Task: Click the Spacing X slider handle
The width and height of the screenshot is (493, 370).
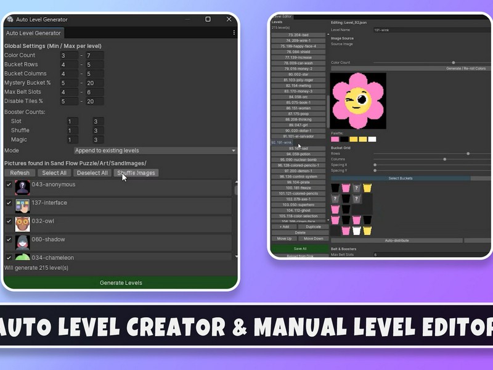Action: pos(375,165)
